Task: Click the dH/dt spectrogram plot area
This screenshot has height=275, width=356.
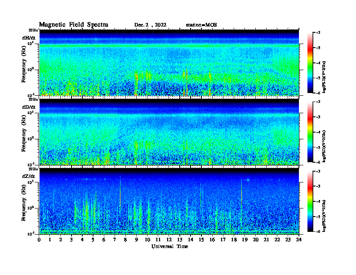Action: coord(169,62)
